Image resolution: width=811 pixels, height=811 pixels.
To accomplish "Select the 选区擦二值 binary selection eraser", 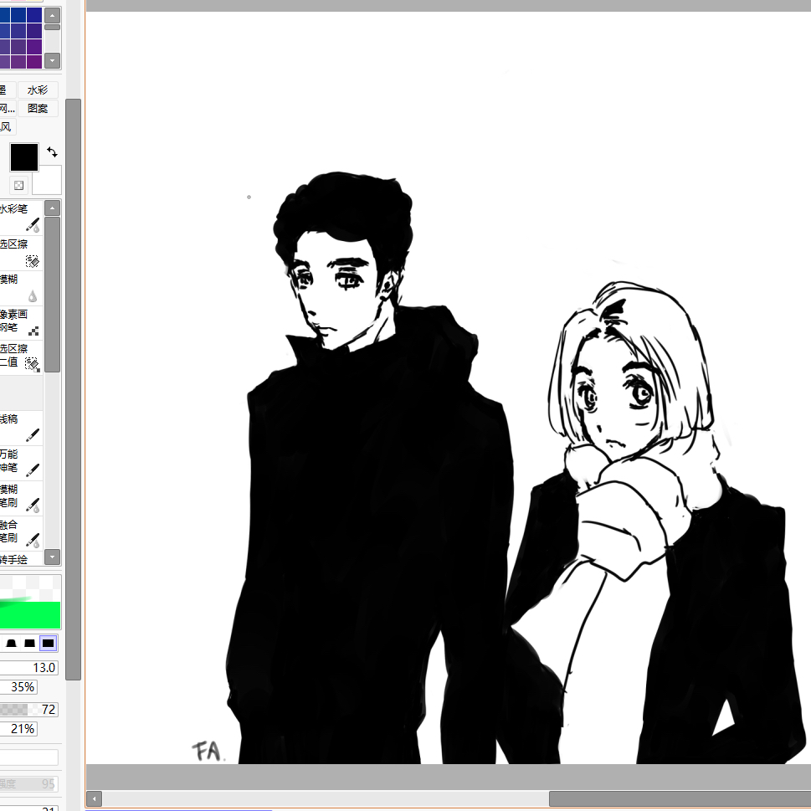I will 20,357.
